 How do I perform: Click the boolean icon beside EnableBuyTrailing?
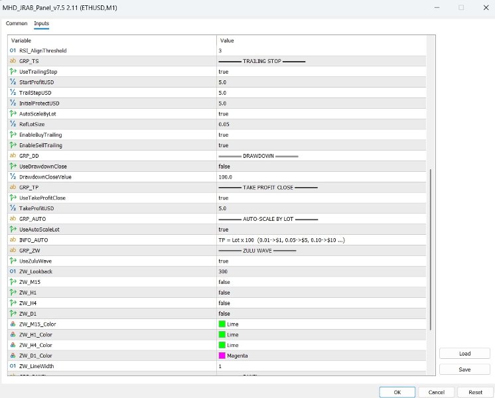click(x=13, y=135)
